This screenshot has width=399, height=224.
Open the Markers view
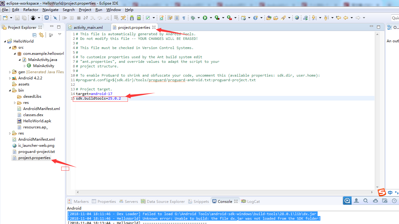point(80,201)
